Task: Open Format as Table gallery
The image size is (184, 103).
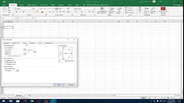Action: point(112,10)
